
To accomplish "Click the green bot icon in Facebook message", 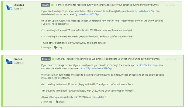I will [x=53, y=59].
